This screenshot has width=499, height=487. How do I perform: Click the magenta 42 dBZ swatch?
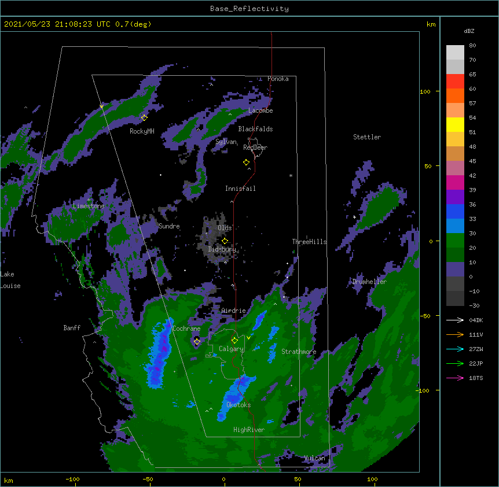point(455,182)
